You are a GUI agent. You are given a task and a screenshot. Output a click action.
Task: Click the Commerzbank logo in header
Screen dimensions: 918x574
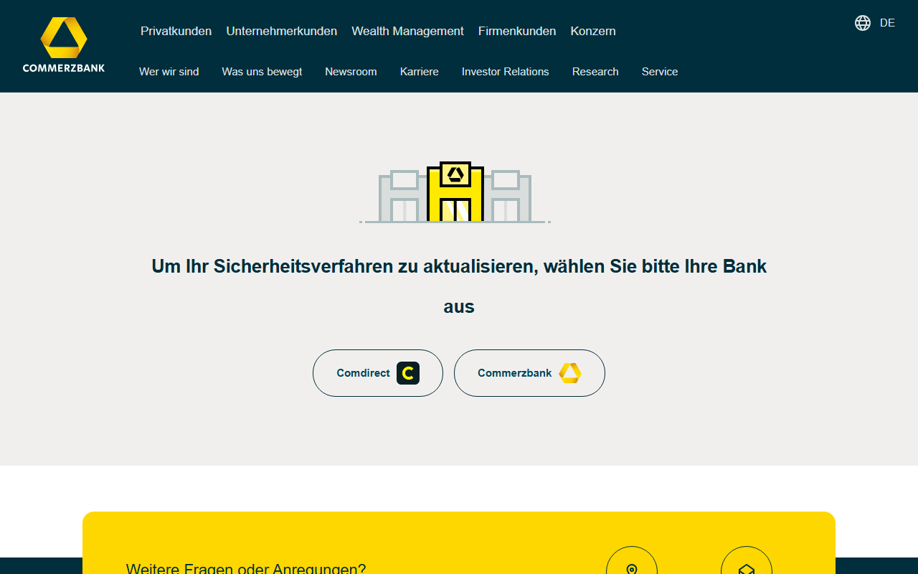64,44
